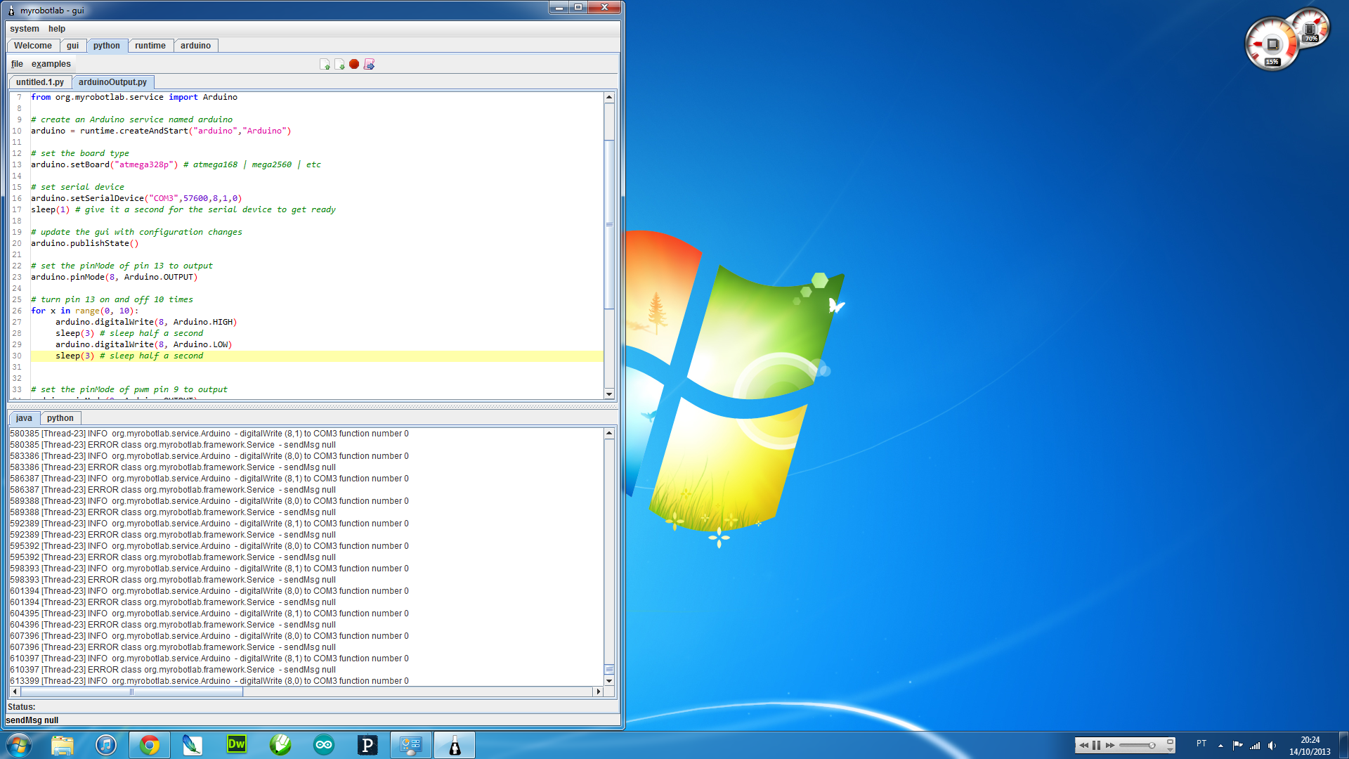This screenshot has width=1349, height=759.
Task: Select the arduinoOutput.py script tab
Action: [x=112, y=82]
